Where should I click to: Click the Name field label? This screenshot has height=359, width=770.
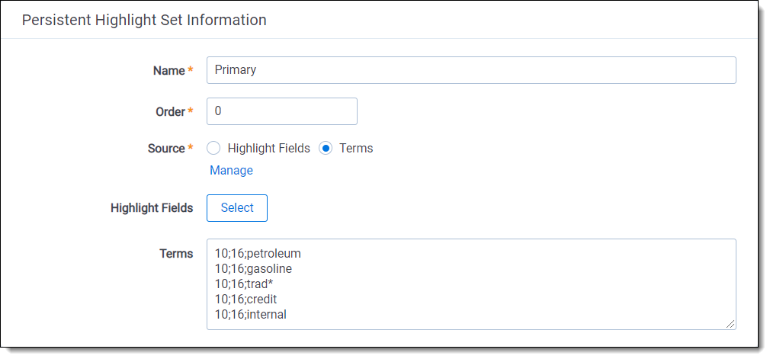[168, 70]
